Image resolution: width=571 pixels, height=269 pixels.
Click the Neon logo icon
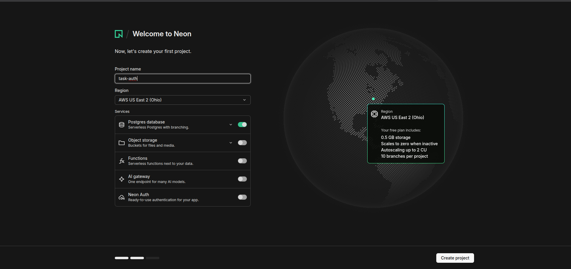119,34
